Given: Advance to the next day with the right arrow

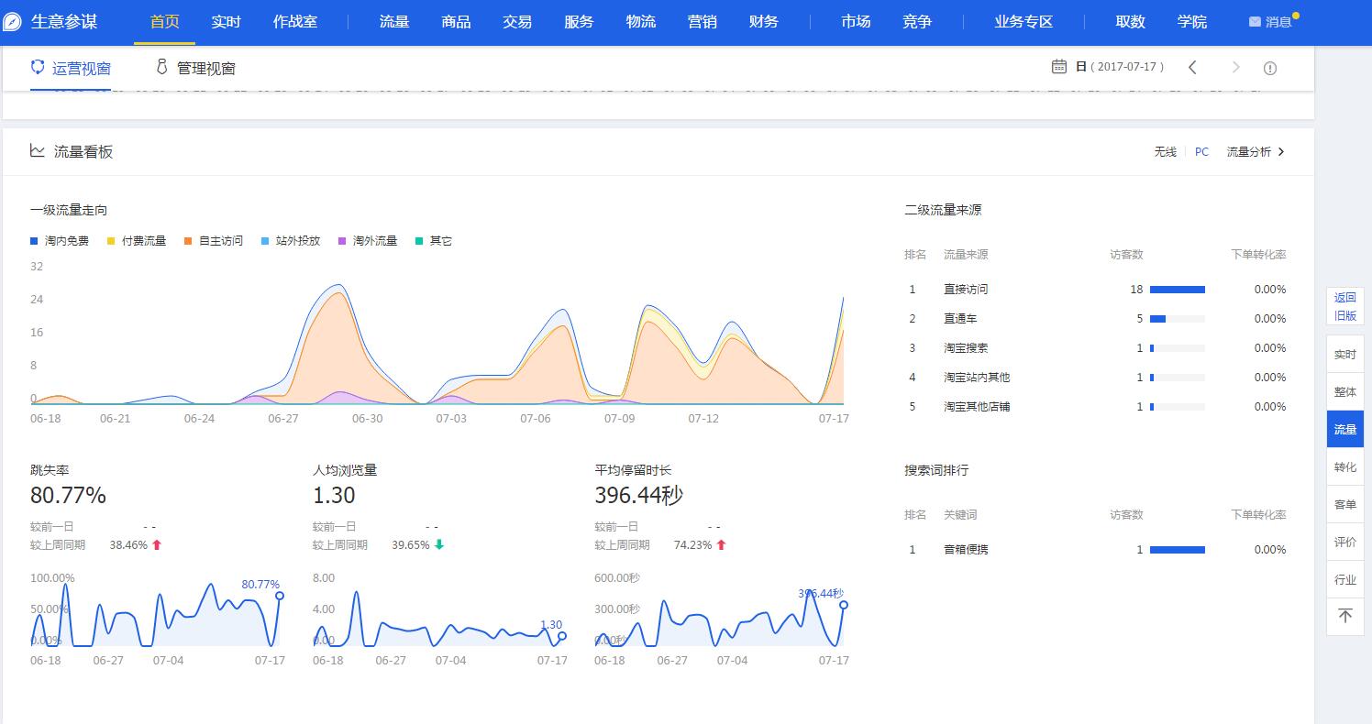Looking at the screenshot, I should pyautogui.click(x=1235, y=67).
